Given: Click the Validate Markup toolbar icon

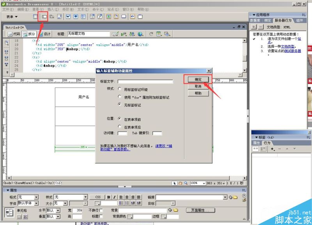Looking at the screenshot, I should (115, 34).
